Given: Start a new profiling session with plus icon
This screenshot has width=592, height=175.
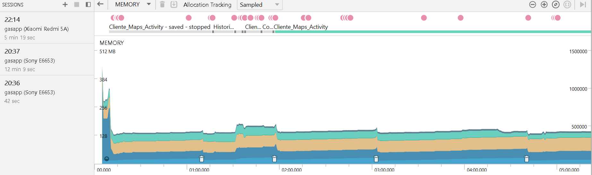Looking at the screenshot, I should click(65, 4).
